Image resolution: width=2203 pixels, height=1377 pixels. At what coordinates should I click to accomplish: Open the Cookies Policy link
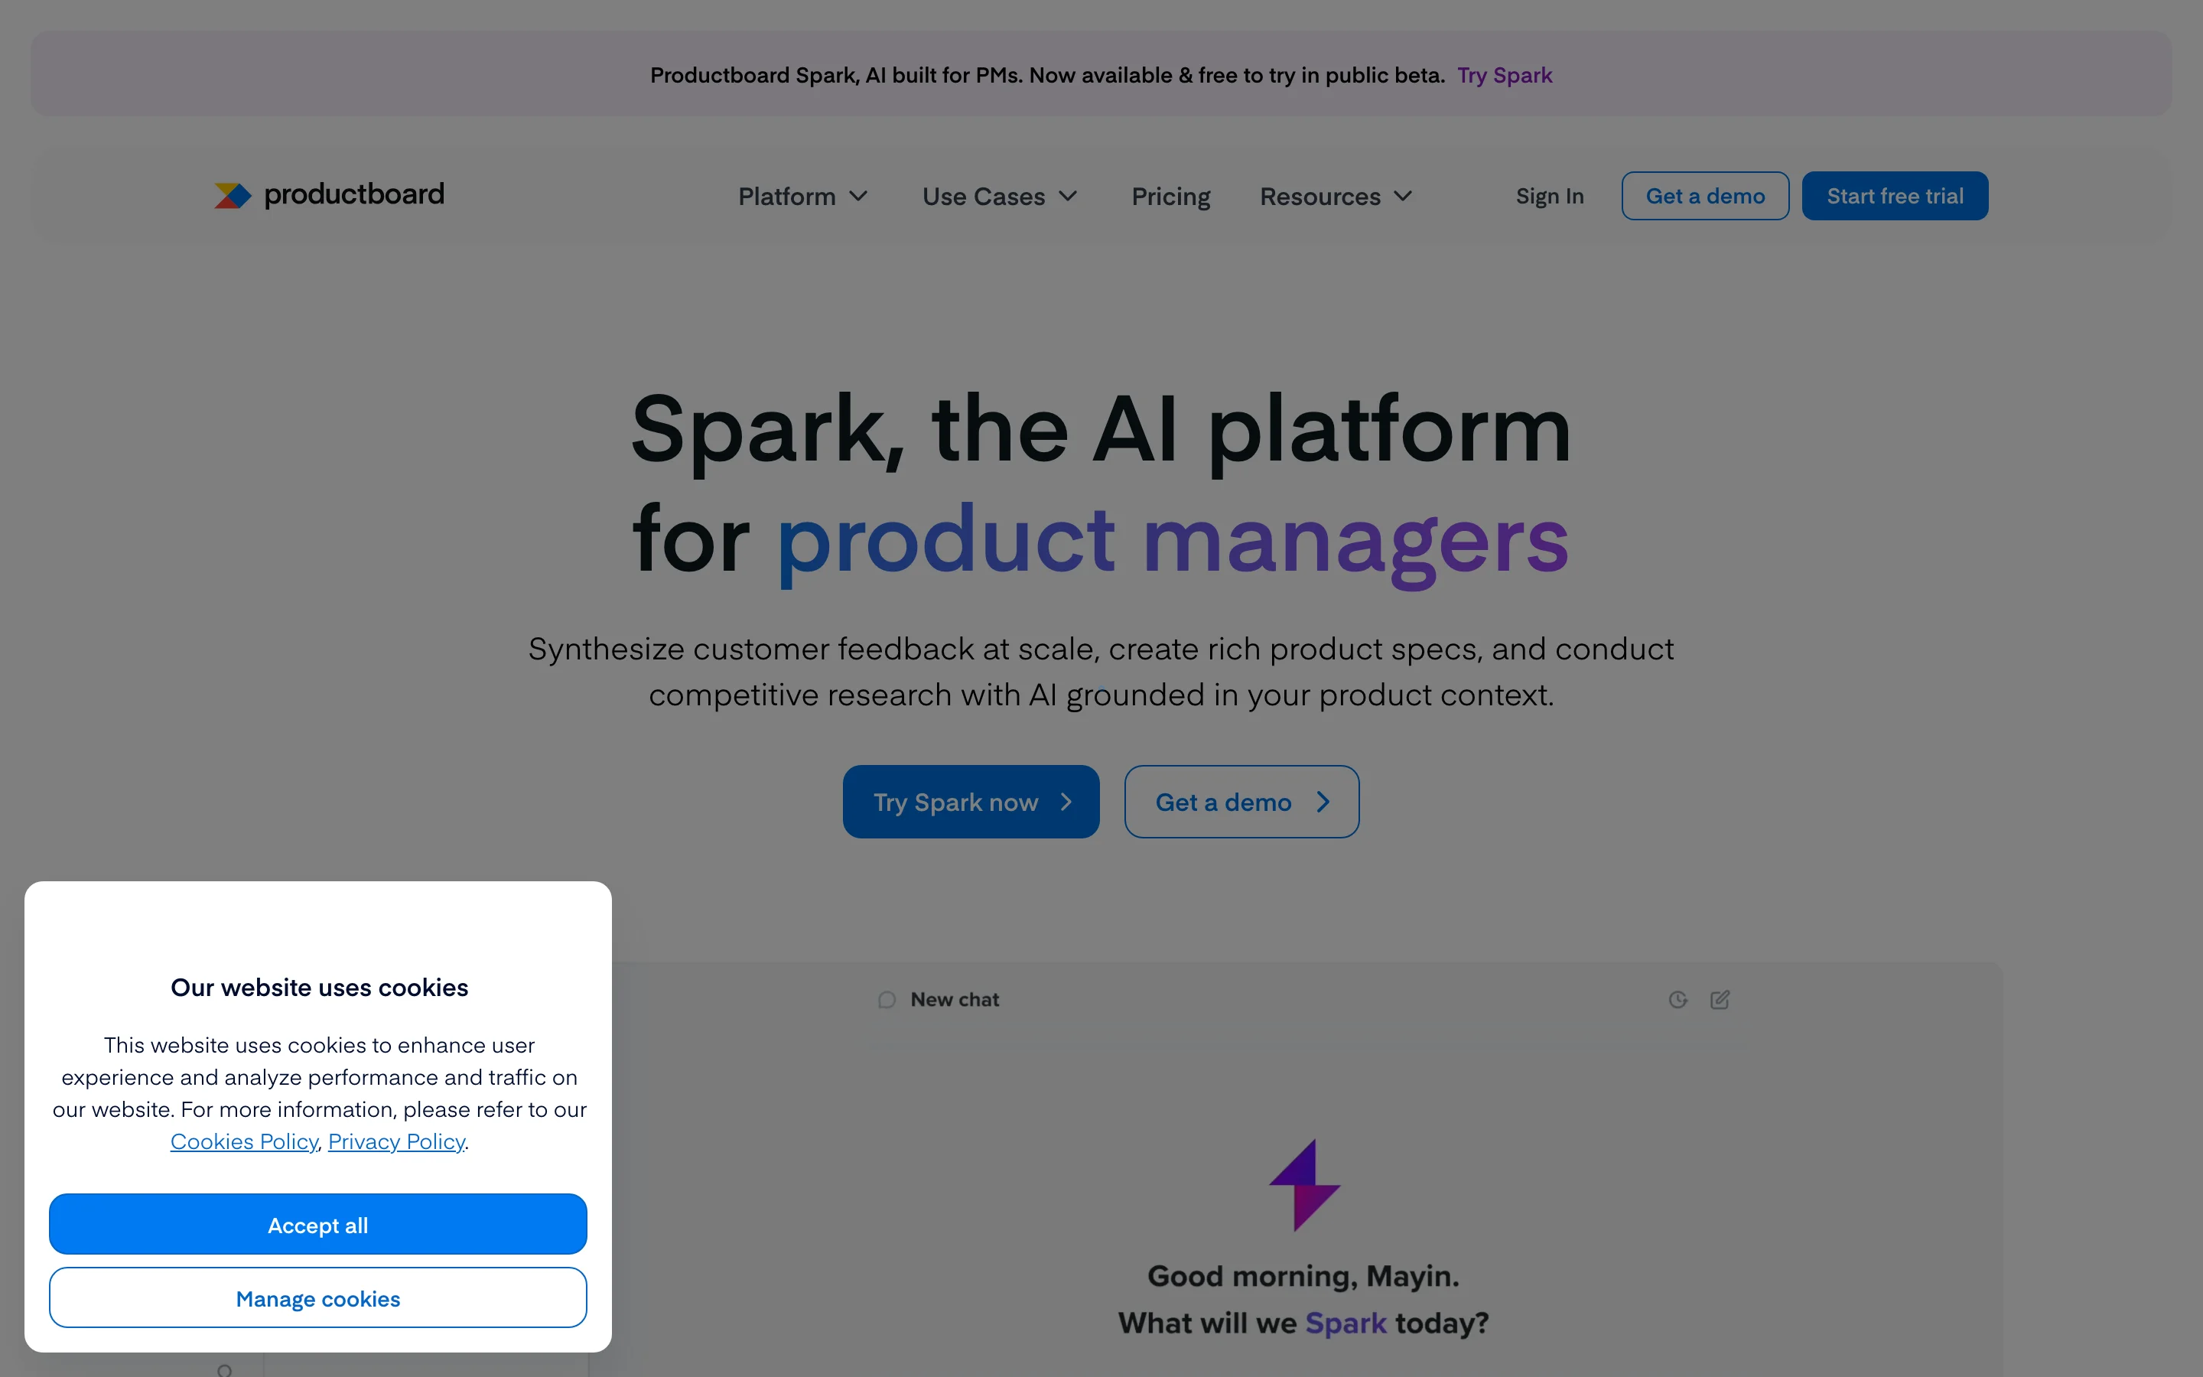point(243,1140)
